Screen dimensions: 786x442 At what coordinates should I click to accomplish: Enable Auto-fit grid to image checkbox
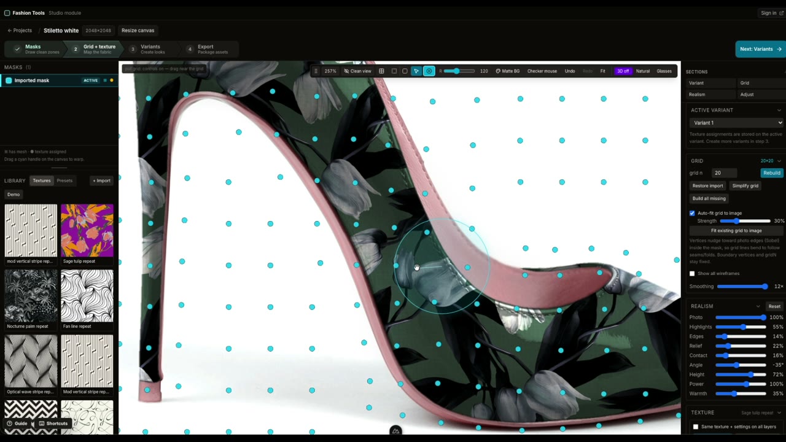click(x=692, y=213)
